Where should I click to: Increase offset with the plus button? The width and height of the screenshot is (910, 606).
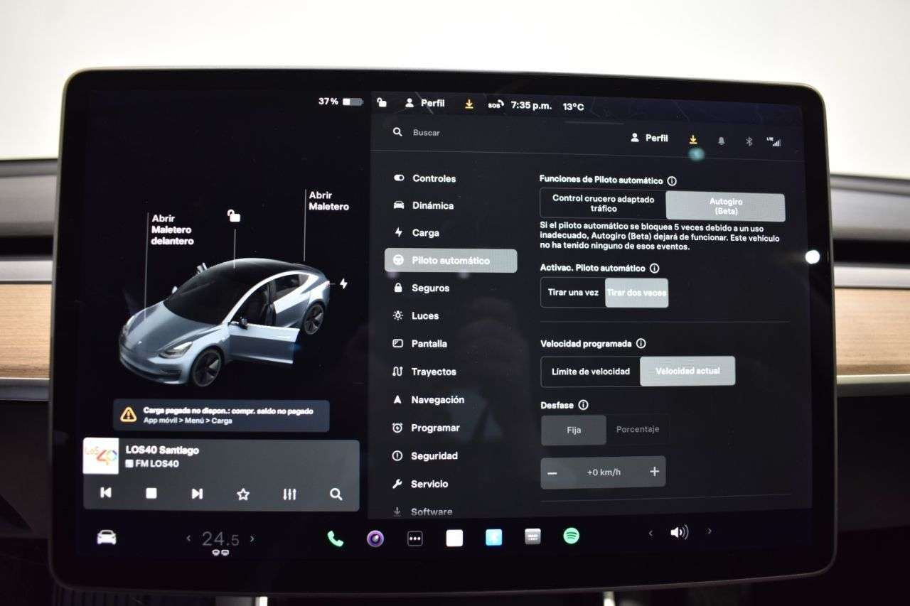click(653, 472)
